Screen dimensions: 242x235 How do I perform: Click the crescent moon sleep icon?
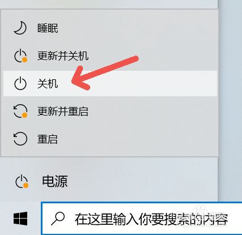[20, 28]
